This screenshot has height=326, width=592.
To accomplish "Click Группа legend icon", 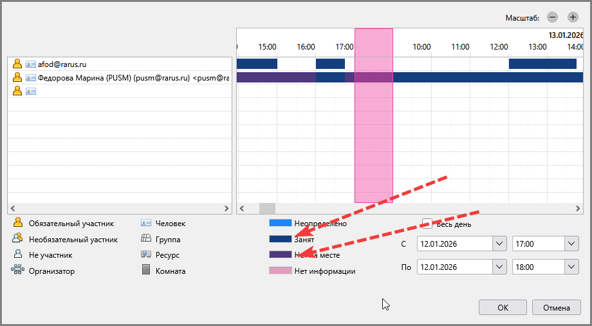I will click(x=145, y=238).
